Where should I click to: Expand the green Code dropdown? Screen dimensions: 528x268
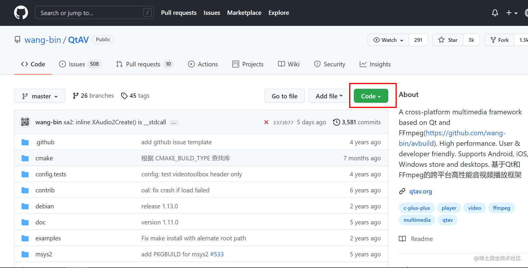371,96
